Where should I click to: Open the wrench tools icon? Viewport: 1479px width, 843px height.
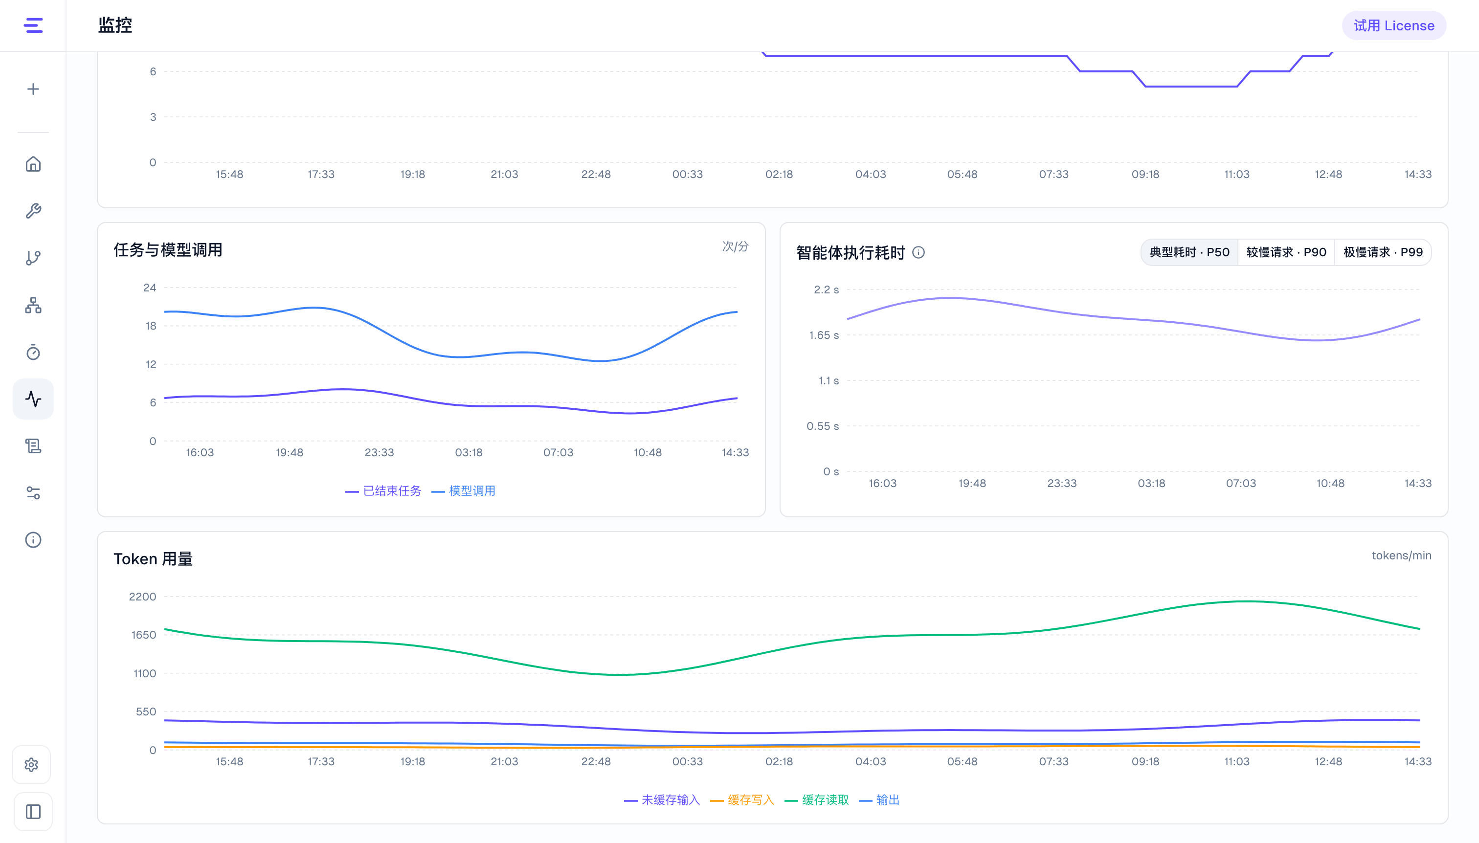pos(33,211)
